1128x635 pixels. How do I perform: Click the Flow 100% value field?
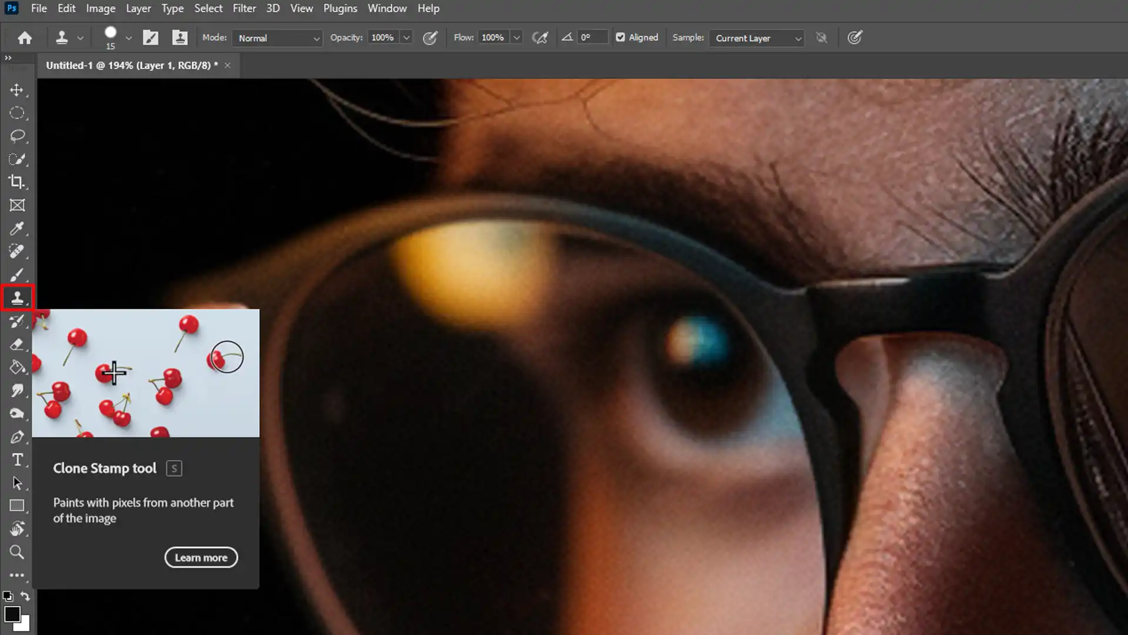pos(493,38)
